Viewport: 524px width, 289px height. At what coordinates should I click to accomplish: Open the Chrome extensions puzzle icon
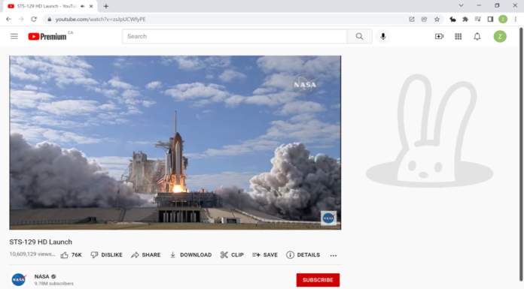coord(465,20)
